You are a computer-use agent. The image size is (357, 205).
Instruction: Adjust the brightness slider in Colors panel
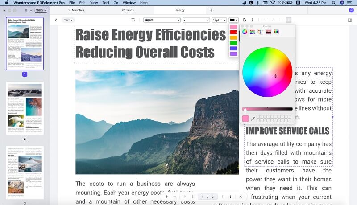267,109
